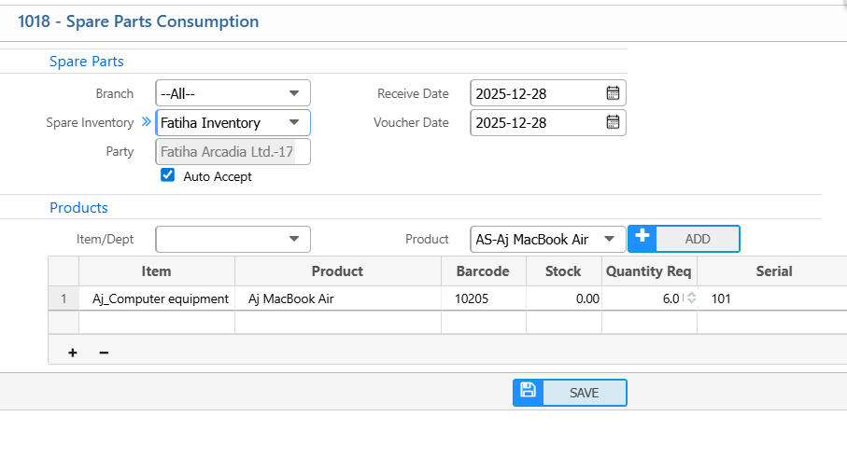Click the double-arrow icon beside Spare Inventory
Screen dimensions: 847x458
pyautogui.click(x=146, y=122)
